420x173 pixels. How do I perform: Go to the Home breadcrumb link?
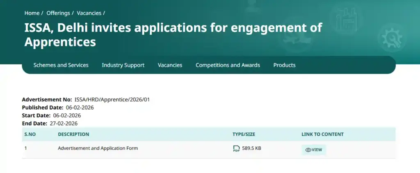point(32,13)
